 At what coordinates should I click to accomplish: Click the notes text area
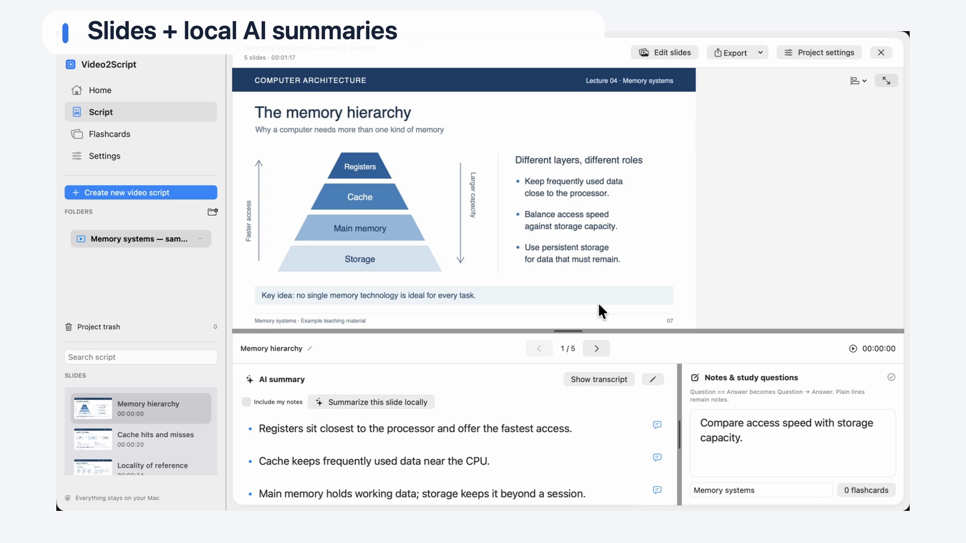click(793, 442)
